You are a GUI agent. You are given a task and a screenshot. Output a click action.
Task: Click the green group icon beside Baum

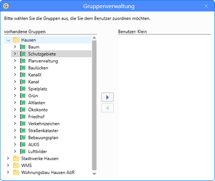[x=23, y=47]
